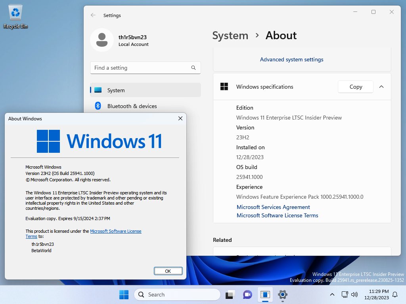Click the magnifier in Find a setting
406x304 pixels.
[x=193, y=68]
